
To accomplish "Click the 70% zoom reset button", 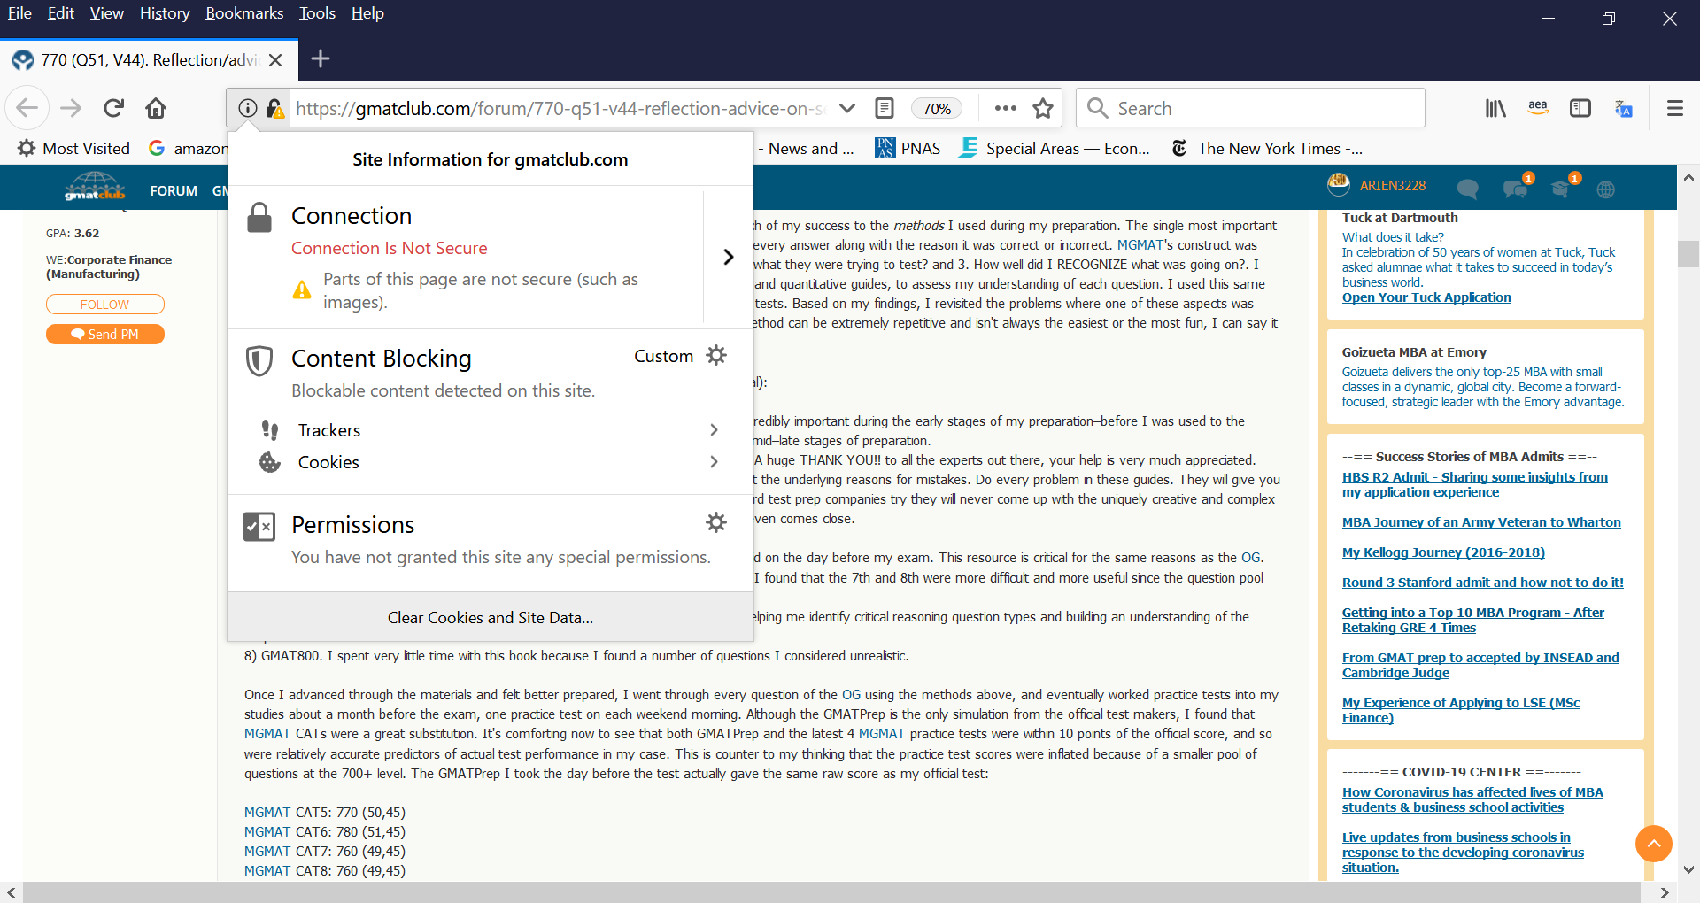I will (x=937, y=108).
